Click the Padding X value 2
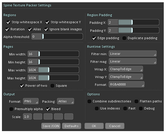This screenshot has height=134, width=167. 110,22
